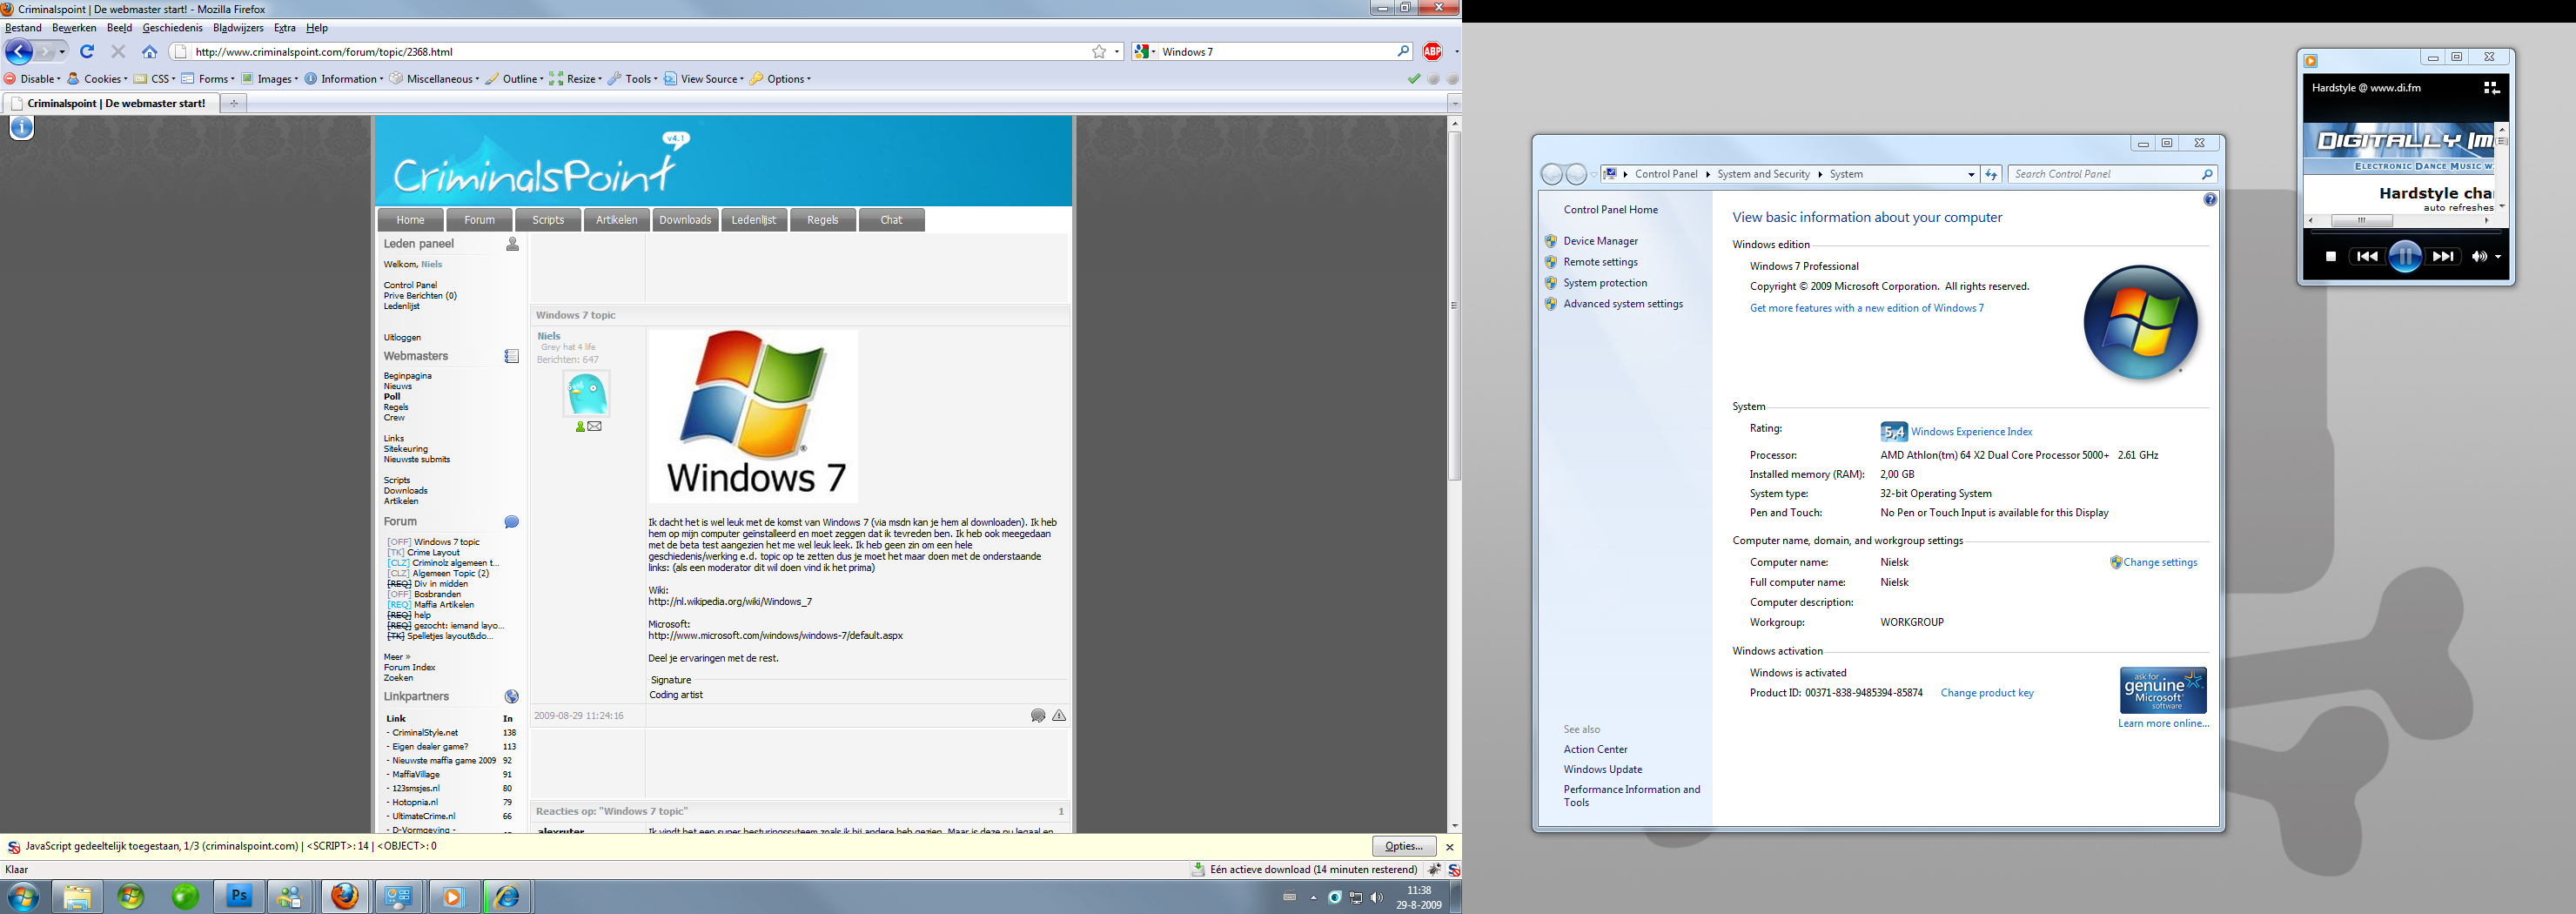Click the Opties... button in NoScript bar

1404,846
